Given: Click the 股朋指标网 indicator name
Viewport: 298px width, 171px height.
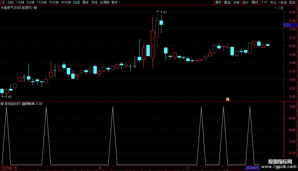Looking at the screenshot, I should [13, 104].
